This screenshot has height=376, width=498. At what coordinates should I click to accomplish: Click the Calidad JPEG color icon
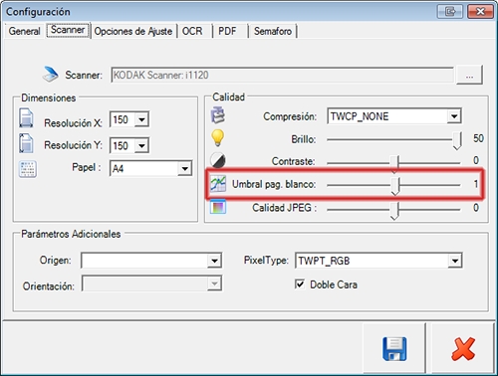click(x=218, y=207)
